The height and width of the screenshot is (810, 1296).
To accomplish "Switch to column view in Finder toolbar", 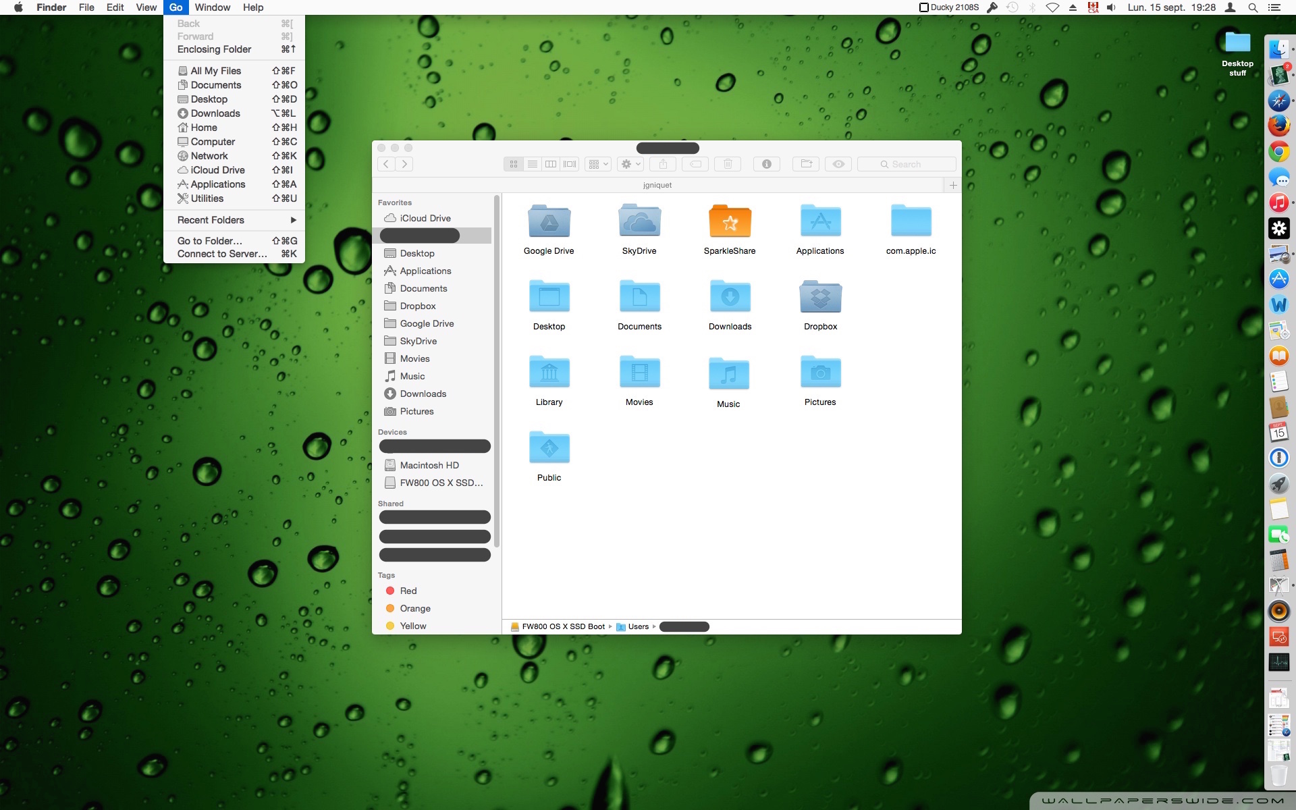I will (551, 164).
